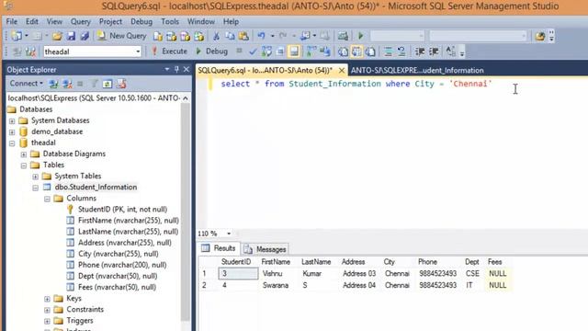This screenshot has width=588, height=331.
Task: Expand the System Databases node
Action: click(12, 120)
